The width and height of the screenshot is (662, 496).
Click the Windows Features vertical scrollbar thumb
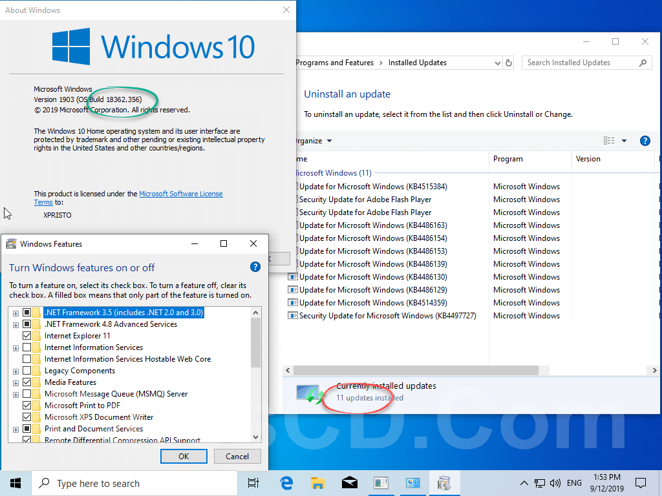coord(255,342)
